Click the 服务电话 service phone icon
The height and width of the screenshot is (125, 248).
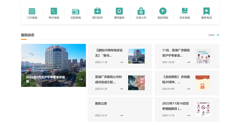pos(206,11)
